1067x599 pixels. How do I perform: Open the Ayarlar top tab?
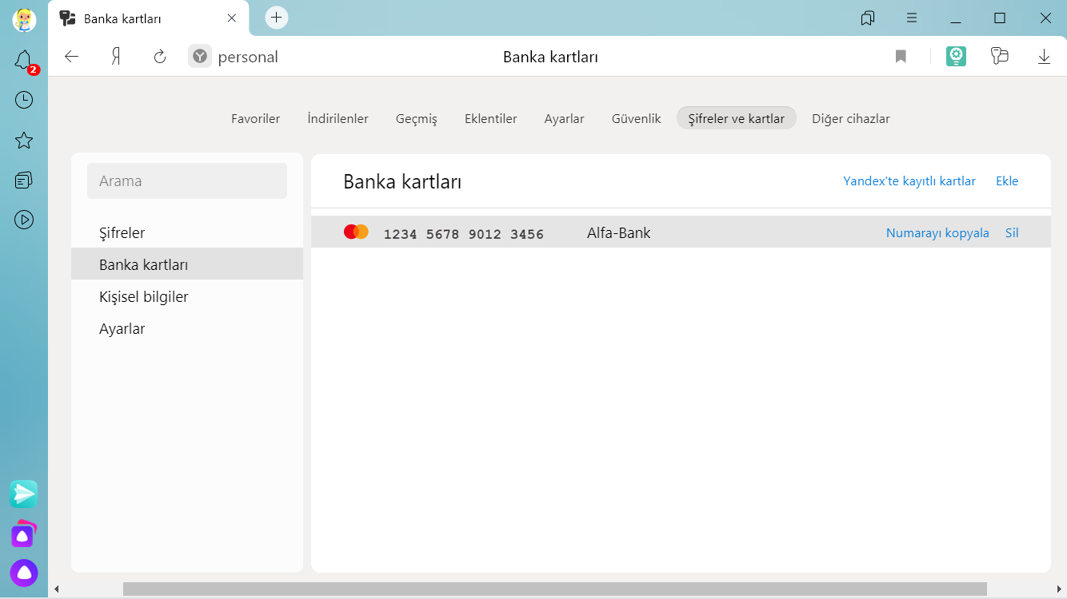[565, 119]
